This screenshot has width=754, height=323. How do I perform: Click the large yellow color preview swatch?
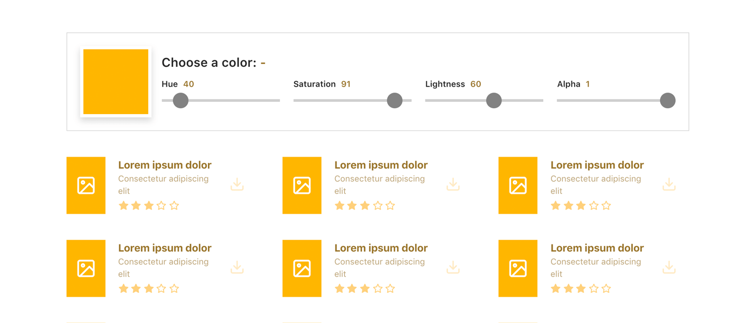click(x=116, y=82)
